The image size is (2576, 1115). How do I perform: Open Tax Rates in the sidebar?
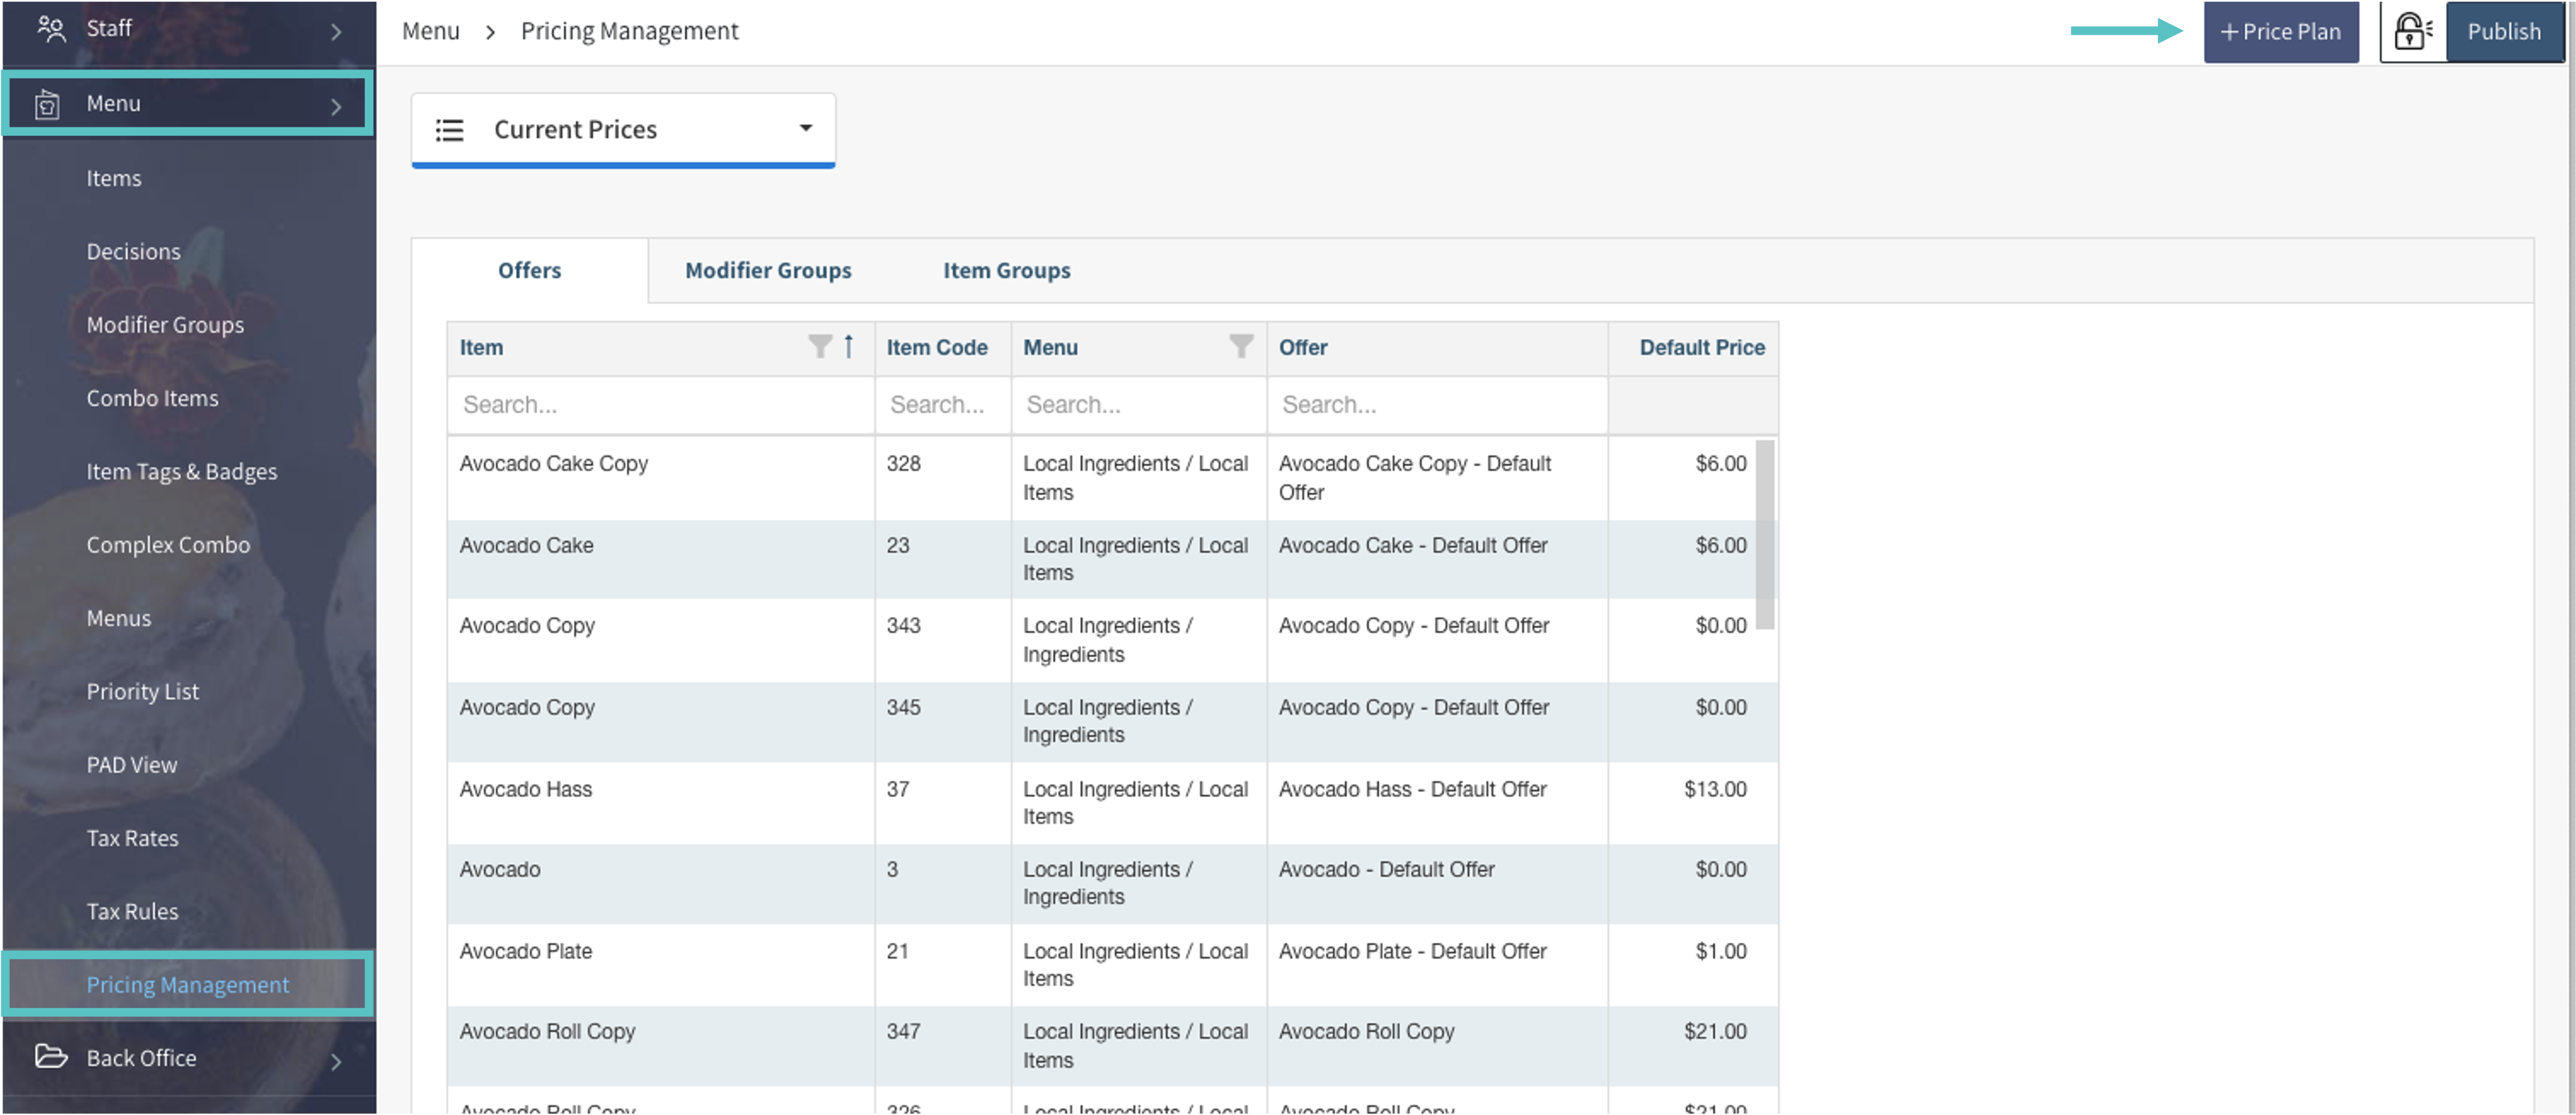tap(132, 838)
